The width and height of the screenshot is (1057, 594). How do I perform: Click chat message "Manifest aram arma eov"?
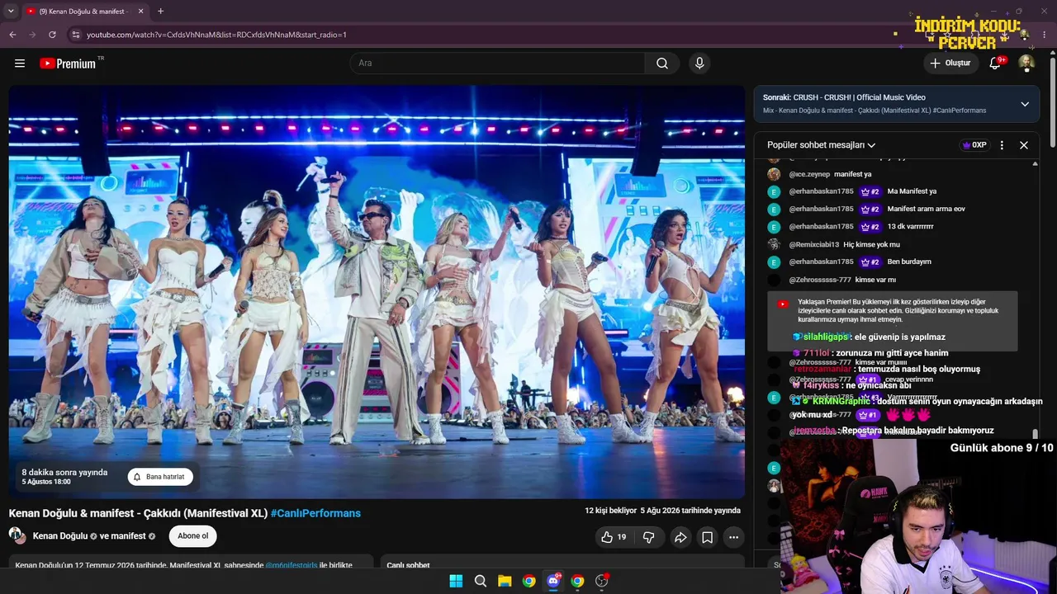click(x=927, y=209)
